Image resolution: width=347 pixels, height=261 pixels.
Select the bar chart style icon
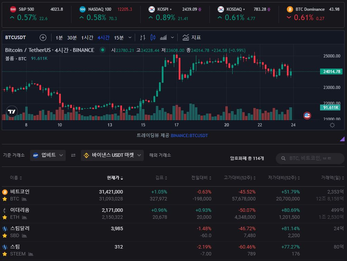pos(143,37)
